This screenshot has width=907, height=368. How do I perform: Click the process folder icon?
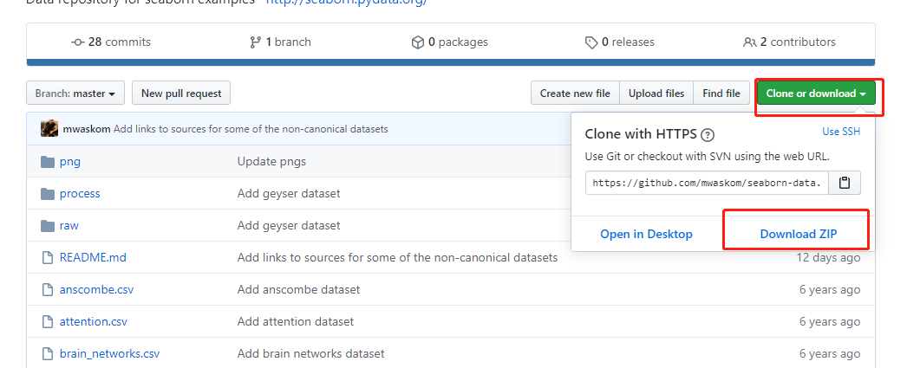pos(48,193)
